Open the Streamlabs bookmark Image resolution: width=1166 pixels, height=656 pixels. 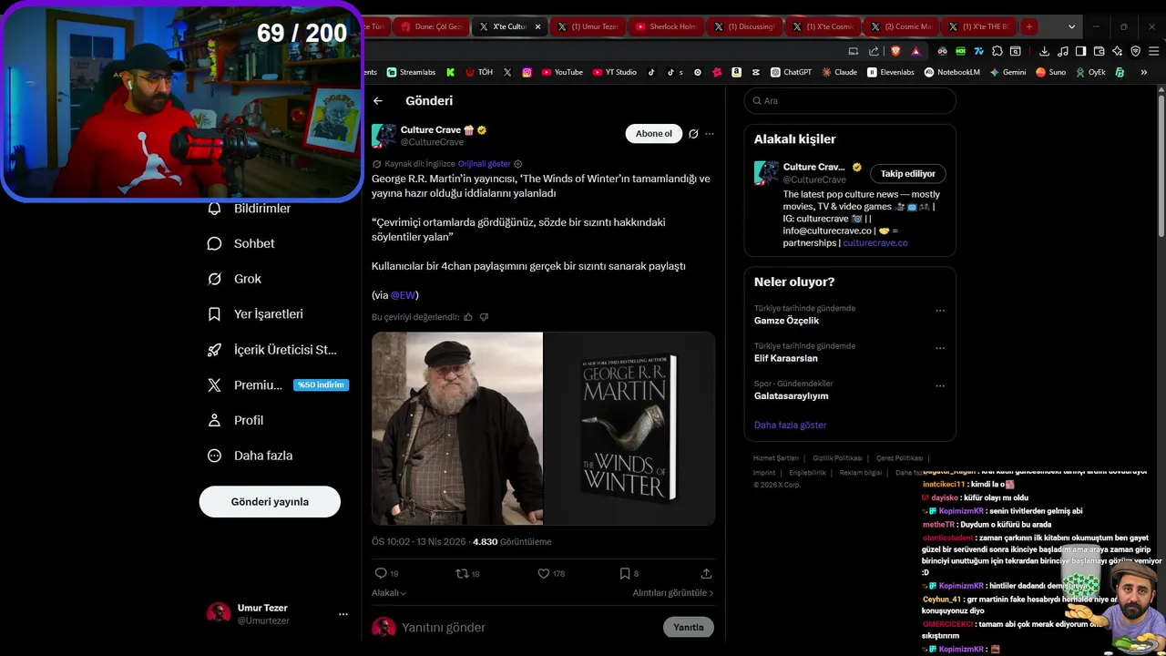[x=411, y=72]
